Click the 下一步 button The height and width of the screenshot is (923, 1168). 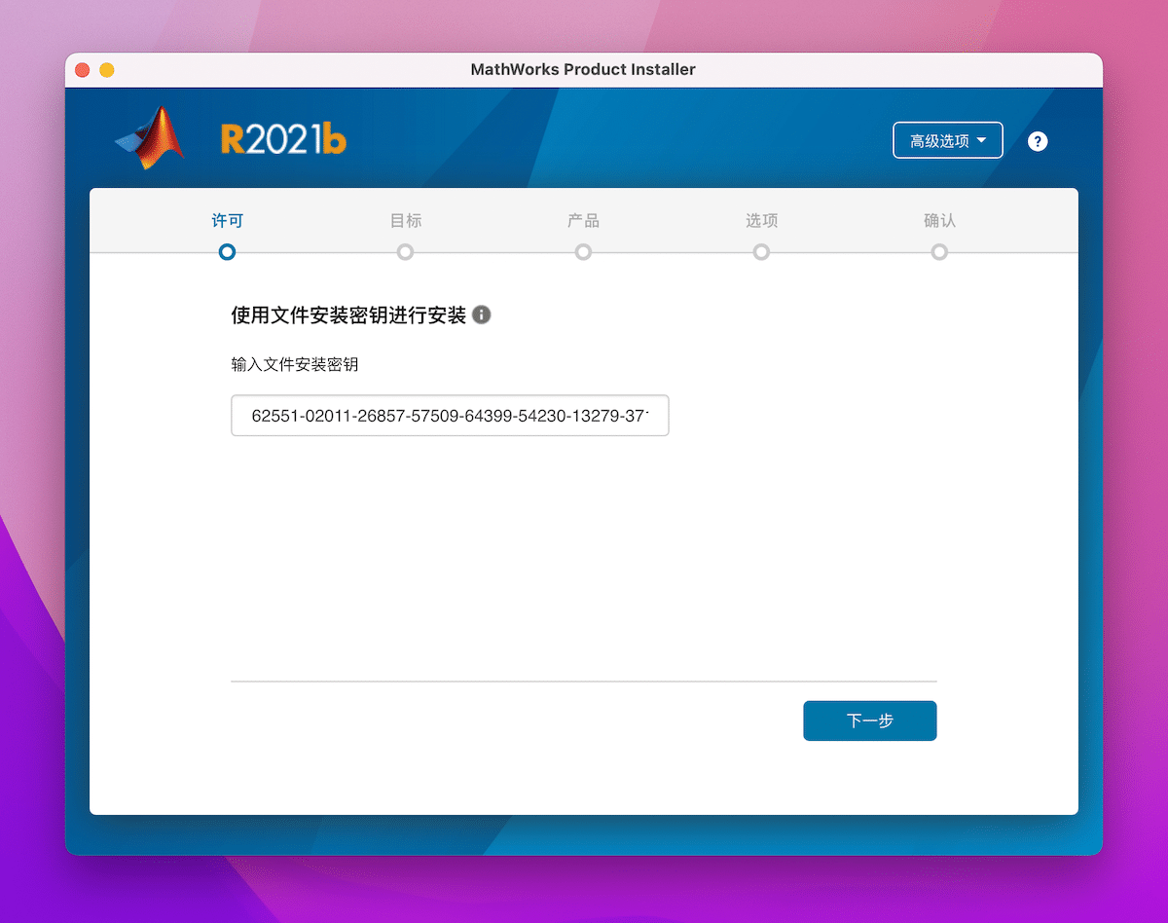pos(870,720)
